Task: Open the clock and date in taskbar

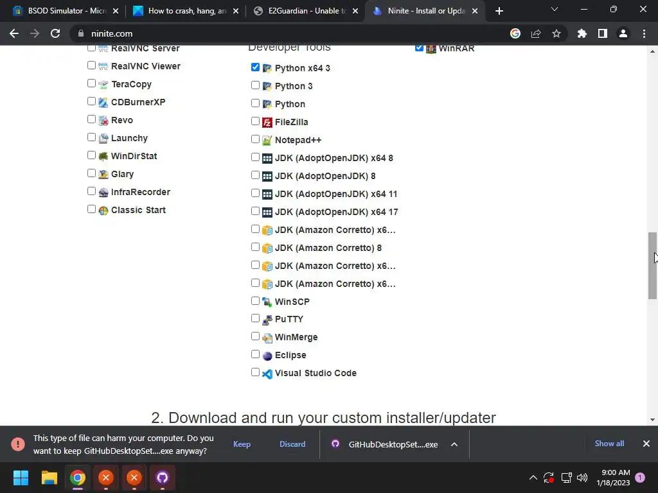Action: point(613,478)
